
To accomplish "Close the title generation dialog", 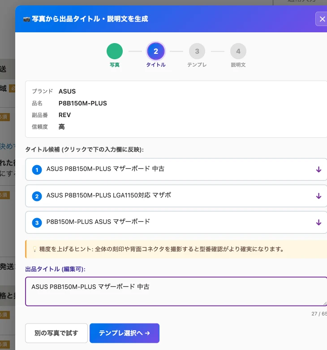I will [322, 19].
